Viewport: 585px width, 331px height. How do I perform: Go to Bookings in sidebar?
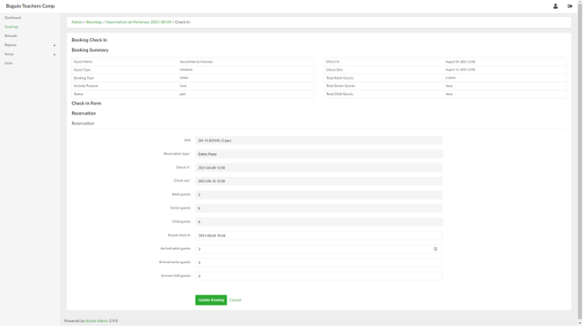11,27
